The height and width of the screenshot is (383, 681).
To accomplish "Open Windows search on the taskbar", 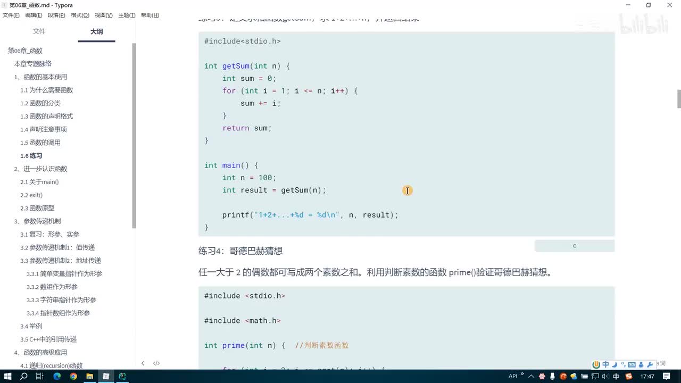I will 24,376.
